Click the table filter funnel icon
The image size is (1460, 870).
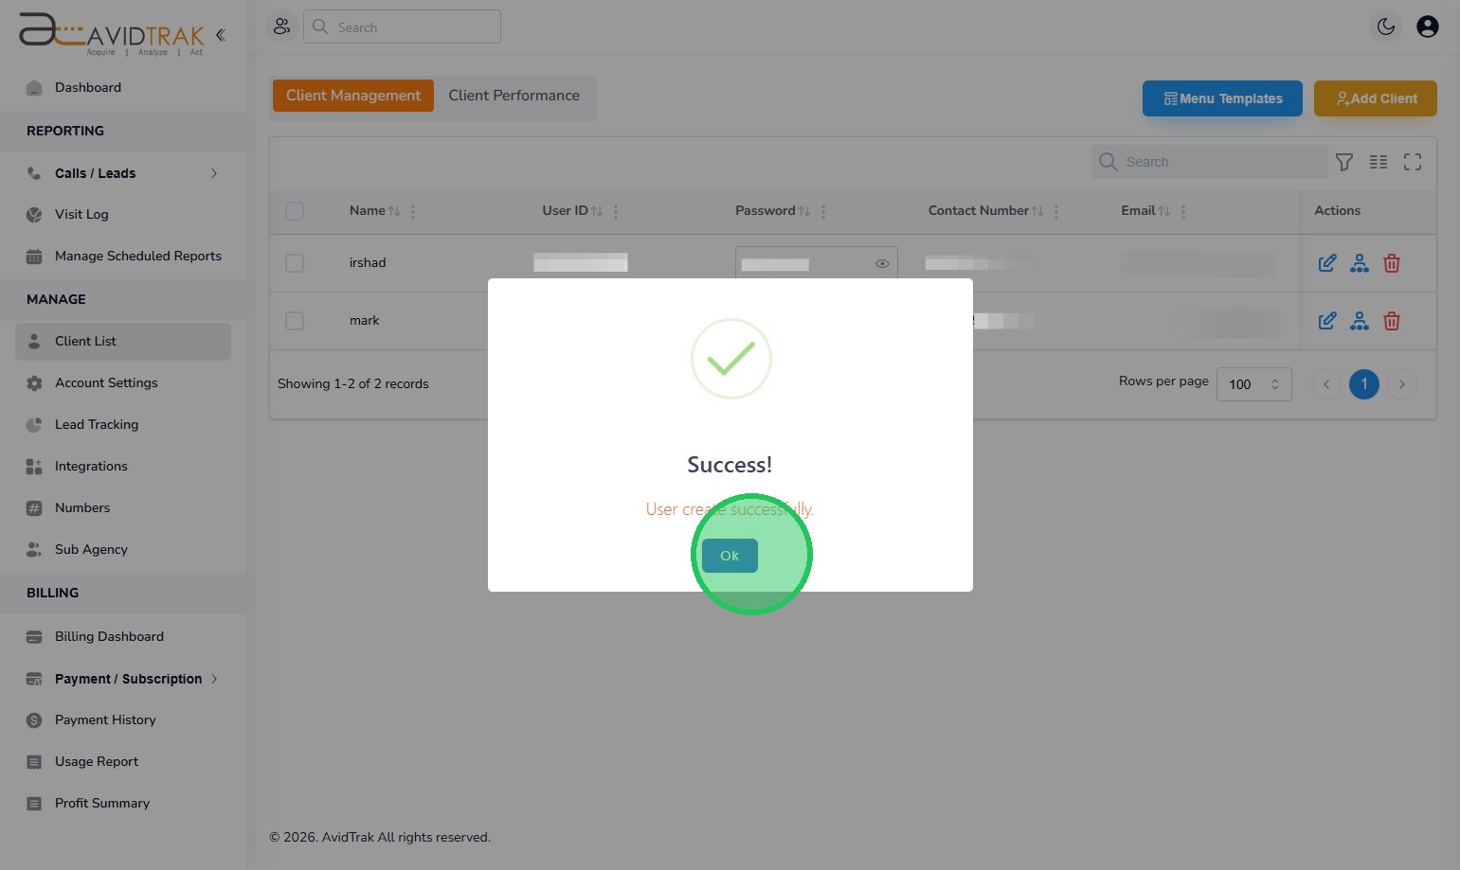point(1344,162)
